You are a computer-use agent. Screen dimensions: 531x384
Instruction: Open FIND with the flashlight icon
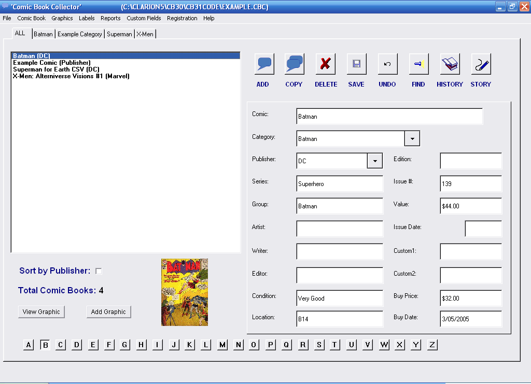[x=418, y=64]
